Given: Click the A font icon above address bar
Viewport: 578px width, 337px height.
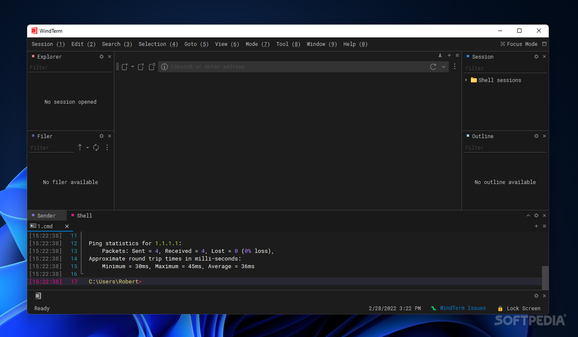Looking at the screenshot, I should [440, 56].
